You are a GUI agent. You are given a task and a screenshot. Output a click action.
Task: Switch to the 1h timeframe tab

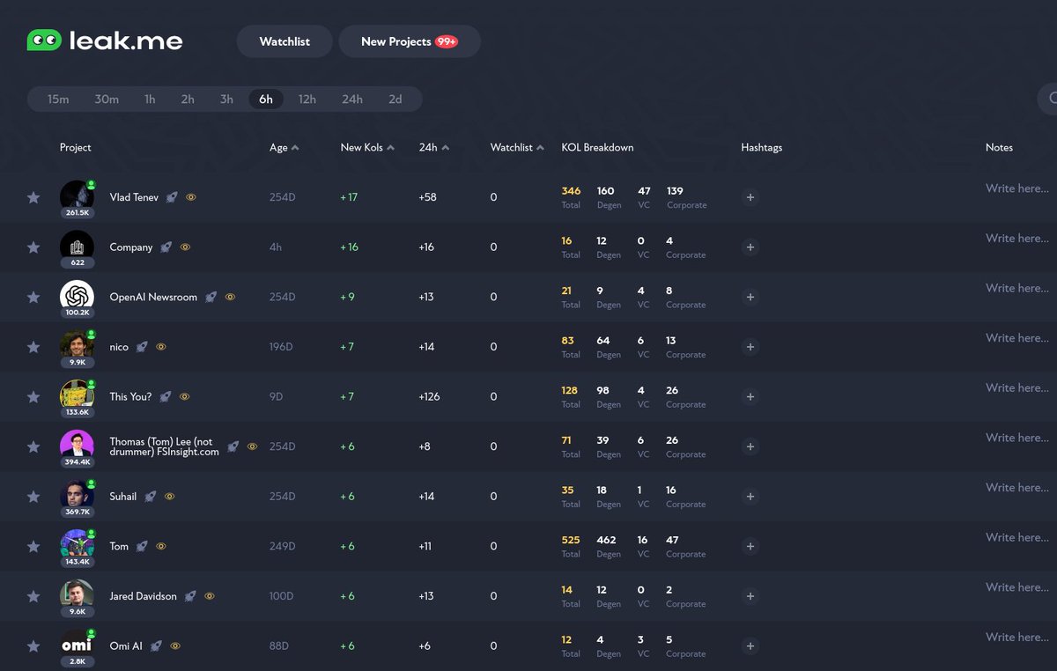click(x=149, y=99)
